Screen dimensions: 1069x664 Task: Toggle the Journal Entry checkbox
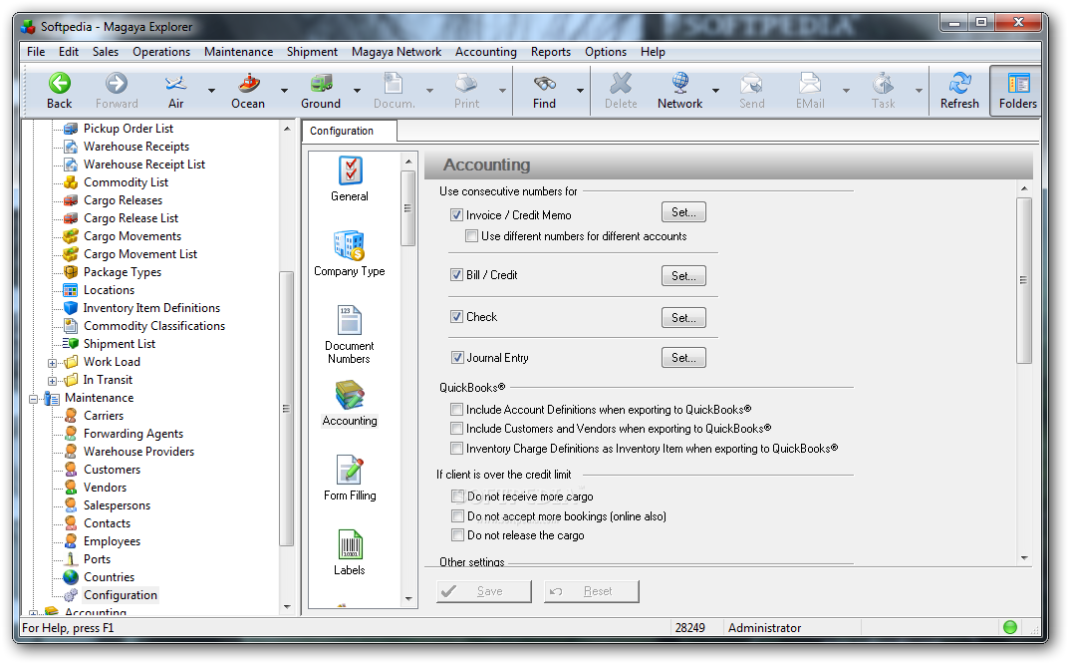tap(457, 358)
